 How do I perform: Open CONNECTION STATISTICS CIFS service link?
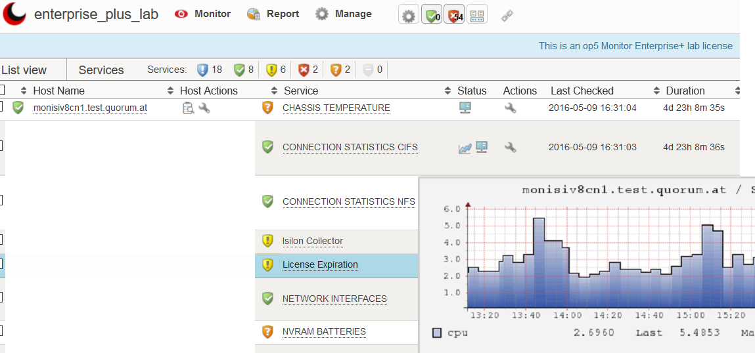[x=350, y=147]
